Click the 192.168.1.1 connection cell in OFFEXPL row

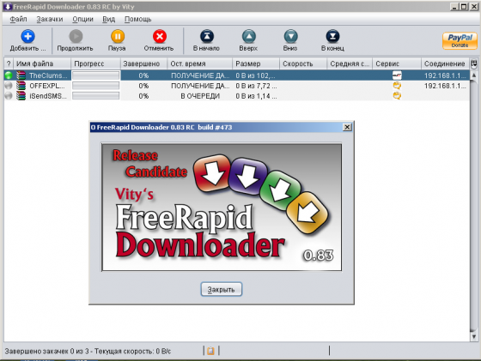[445, 86]
